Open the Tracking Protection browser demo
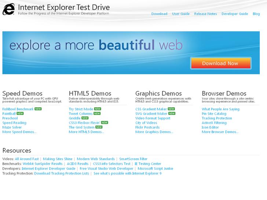 click(217, 118)
